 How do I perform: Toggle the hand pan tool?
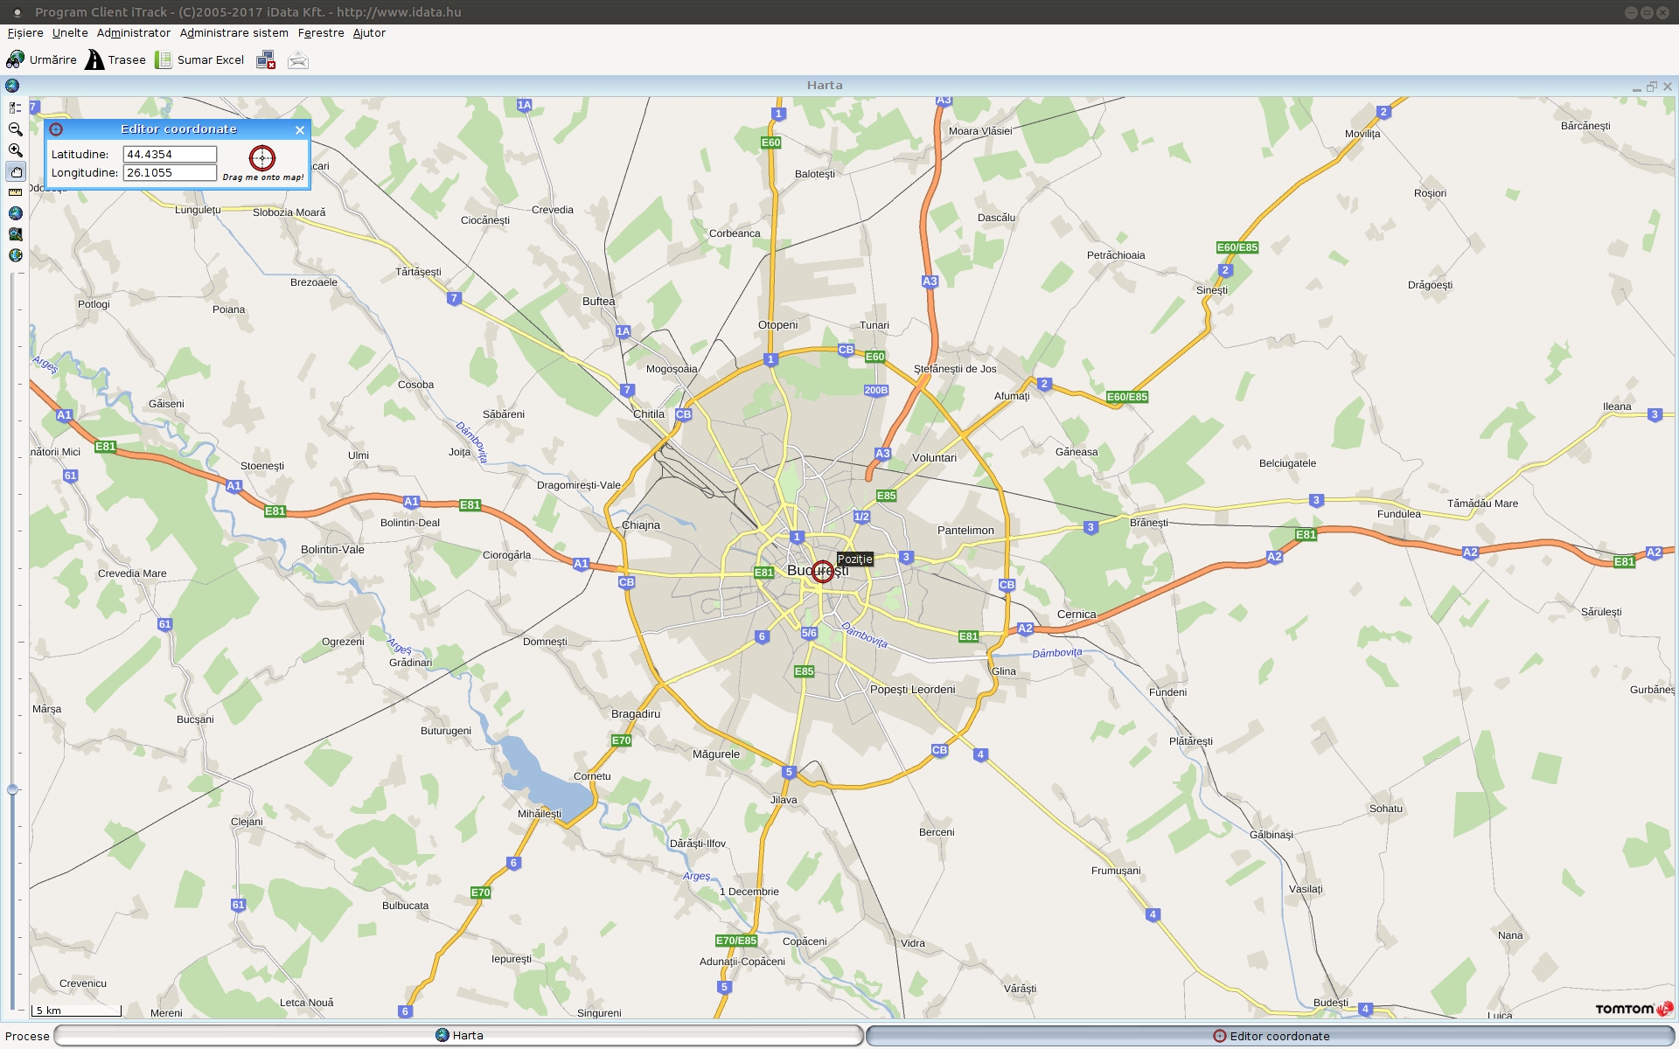pyautogui.click(x=16, y=171)
